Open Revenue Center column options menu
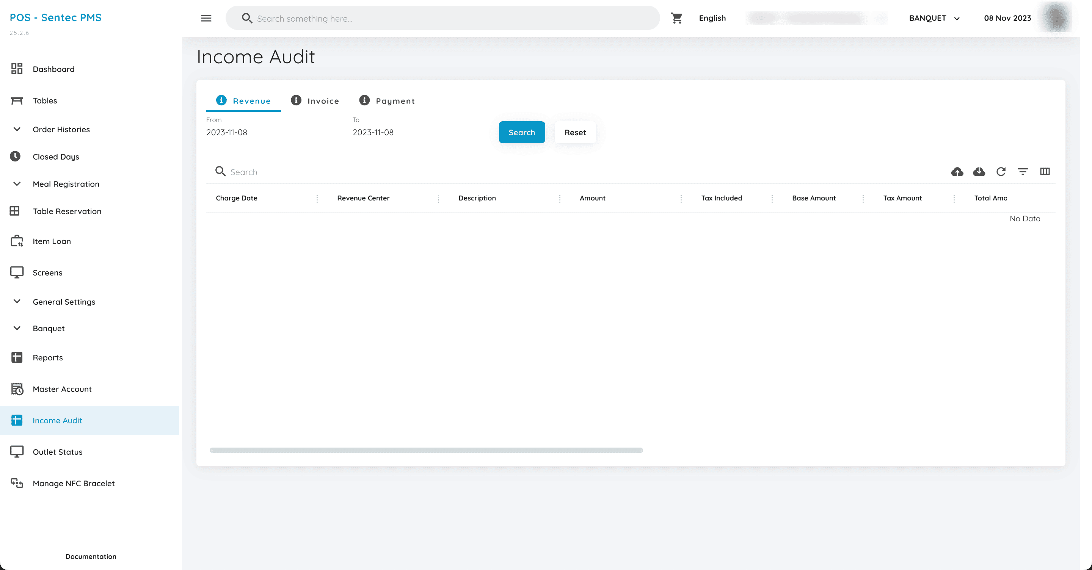 click(438, 198)
